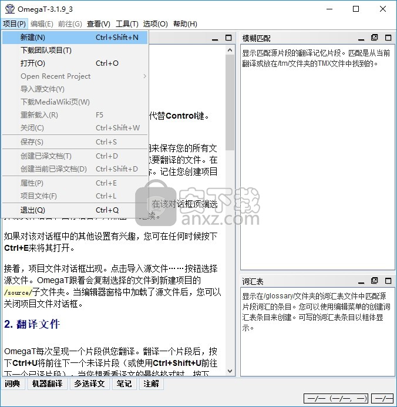The image size is (397, 407).
Task: Switch to the 笔记 tab
Action: [124, 384]
